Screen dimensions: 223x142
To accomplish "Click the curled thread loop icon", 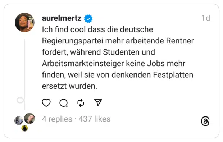I will tap(21, 100).
